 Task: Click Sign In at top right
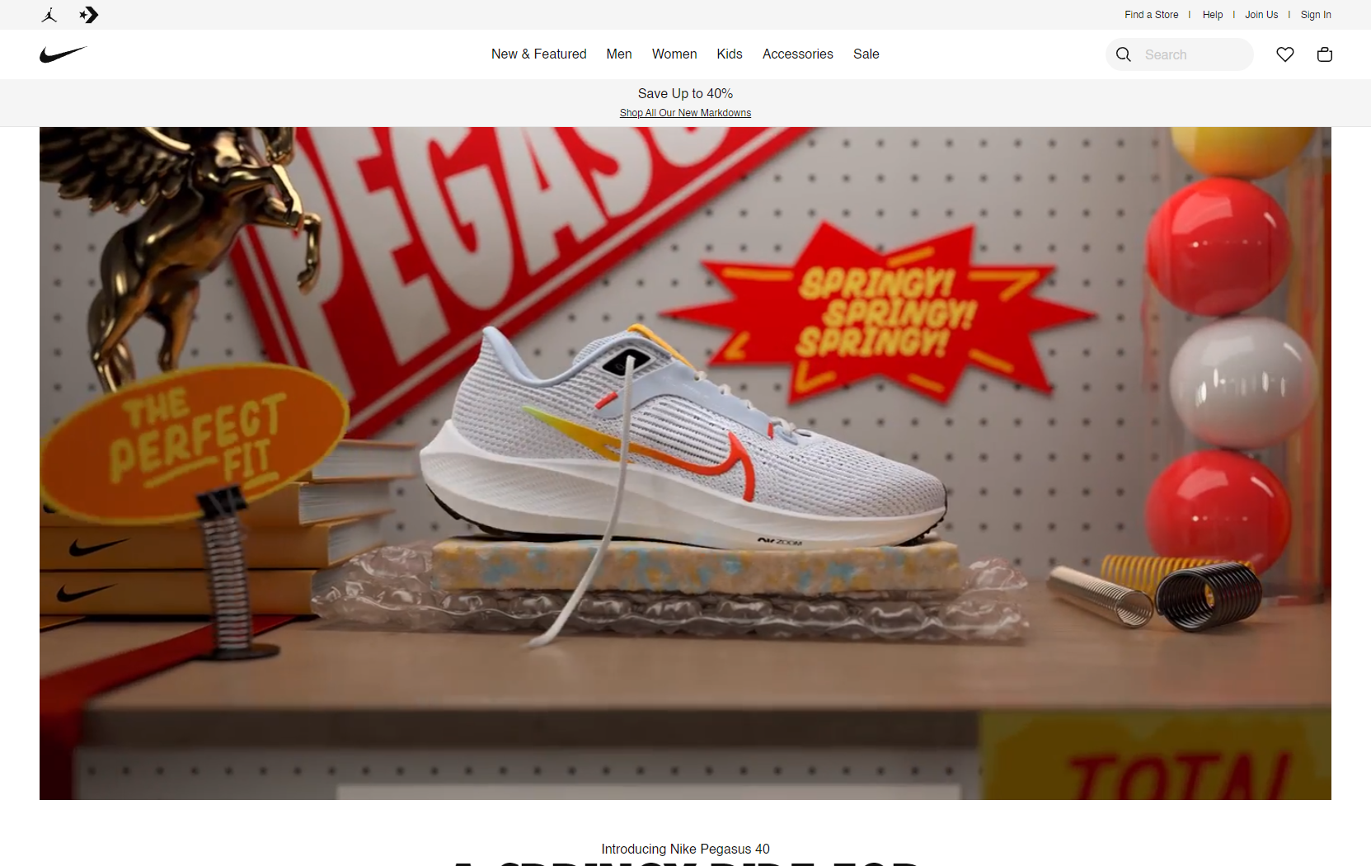[1315, 15]
